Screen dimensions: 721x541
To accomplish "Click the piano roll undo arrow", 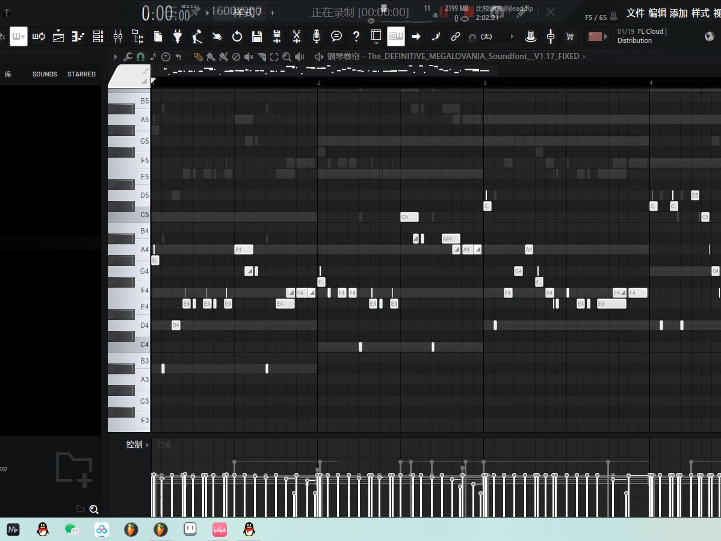I will pyautogui.click(x=178, y=57).
